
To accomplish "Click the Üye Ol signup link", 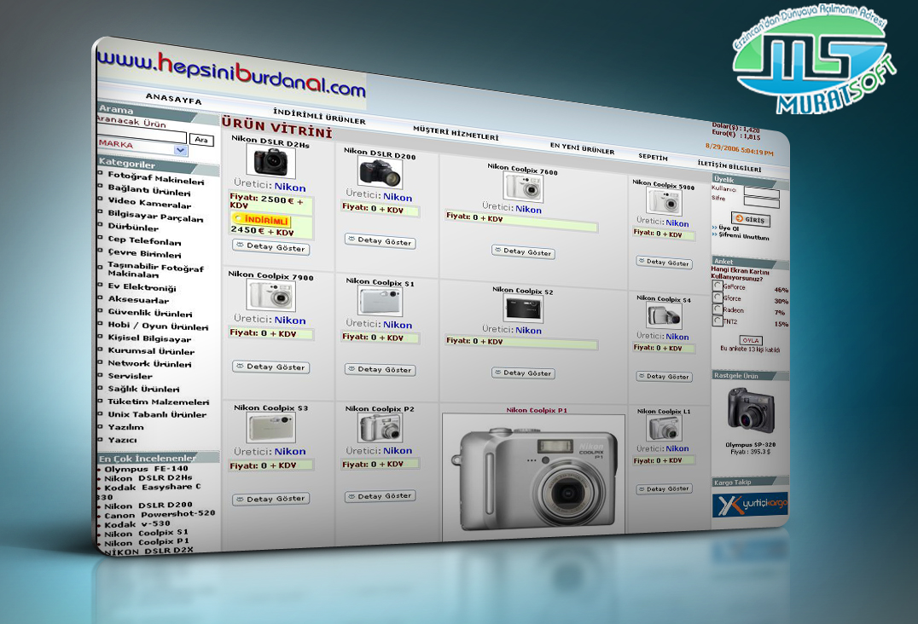I will [729, 228].
